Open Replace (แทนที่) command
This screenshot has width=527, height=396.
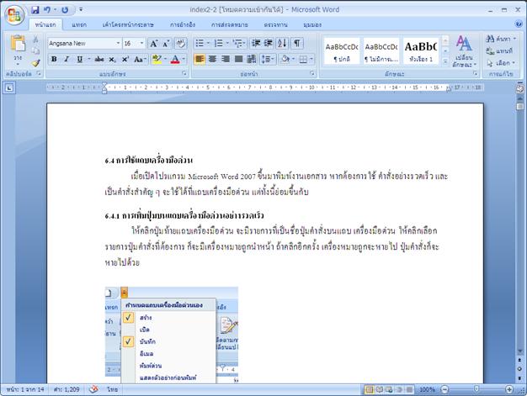(498, 51)
